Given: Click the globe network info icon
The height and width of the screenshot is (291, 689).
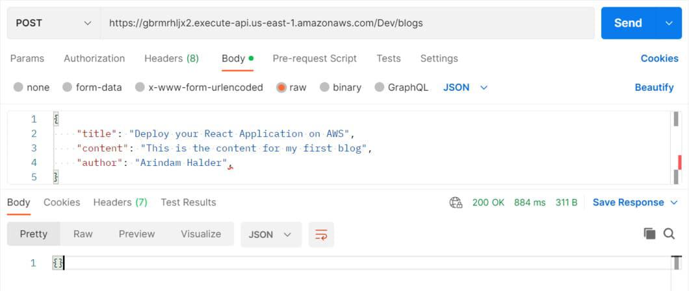Looking at the screenshot, I should (x=456, y=202).
